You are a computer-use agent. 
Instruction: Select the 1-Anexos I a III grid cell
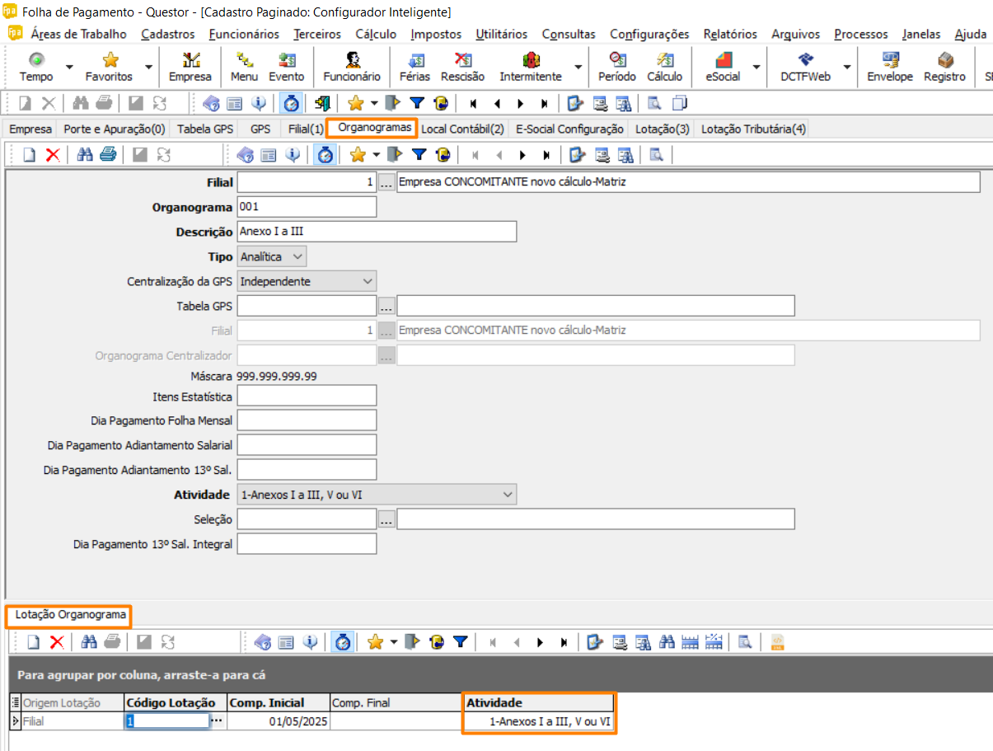pyautogui.click(x=539, y=721)
